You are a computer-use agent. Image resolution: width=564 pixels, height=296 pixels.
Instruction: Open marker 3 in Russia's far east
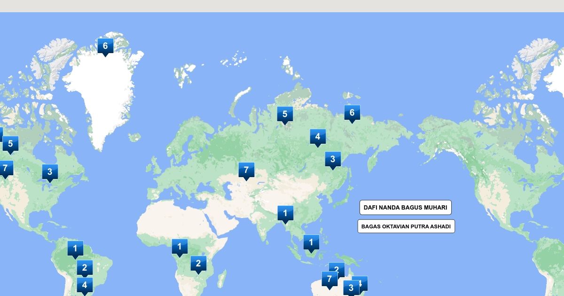click(x=333, y=160)
